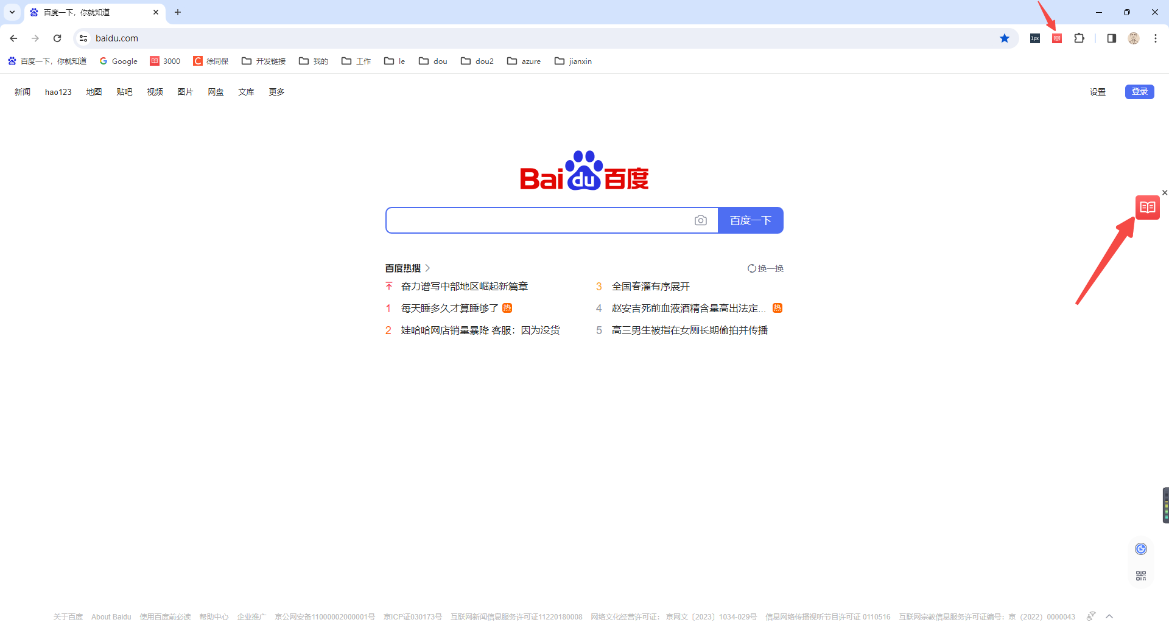Open the 徐同保 bookmark
The width and height of the screenshot is (1169, 628).
(x=211, y=61)
